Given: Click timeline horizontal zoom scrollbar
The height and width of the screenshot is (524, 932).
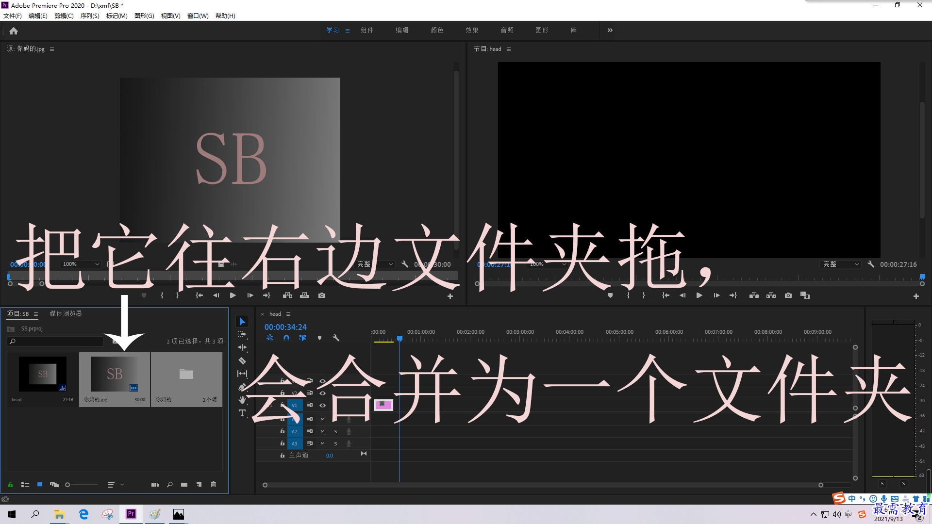Looking at the screenshot, I should click(543, 485).
